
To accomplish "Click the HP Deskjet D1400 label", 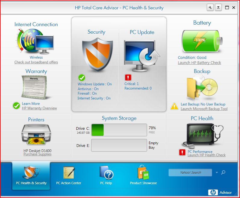I will click(37, 151).
